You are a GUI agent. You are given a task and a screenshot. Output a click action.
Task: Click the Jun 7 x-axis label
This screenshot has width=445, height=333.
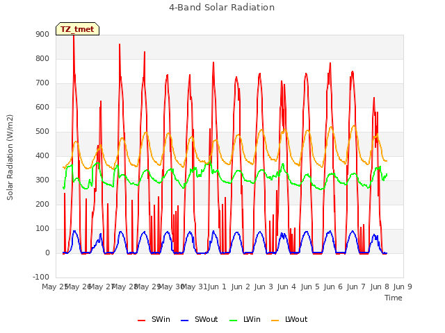[357, 287]
